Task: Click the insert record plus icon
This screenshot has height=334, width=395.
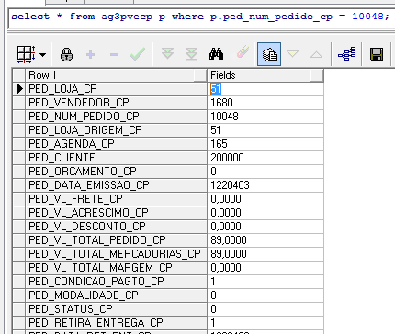Action: click(90, 55)
